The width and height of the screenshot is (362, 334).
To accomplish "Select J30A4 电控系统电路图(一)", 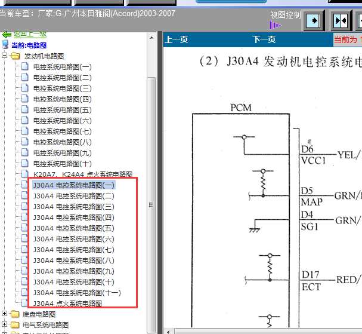I will click(x=73, y=185).
